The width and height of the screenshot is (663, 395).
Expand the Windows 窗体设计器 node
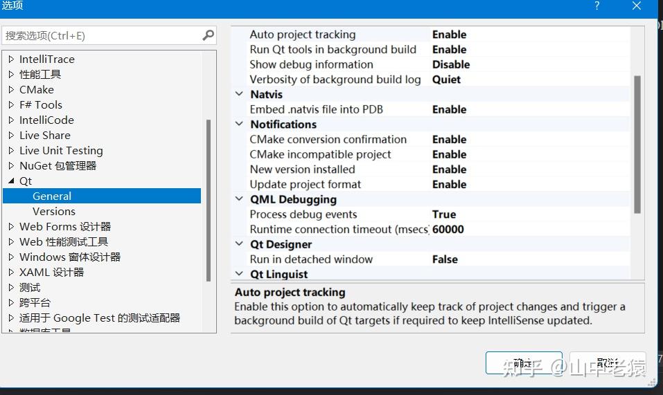[11, 257]
